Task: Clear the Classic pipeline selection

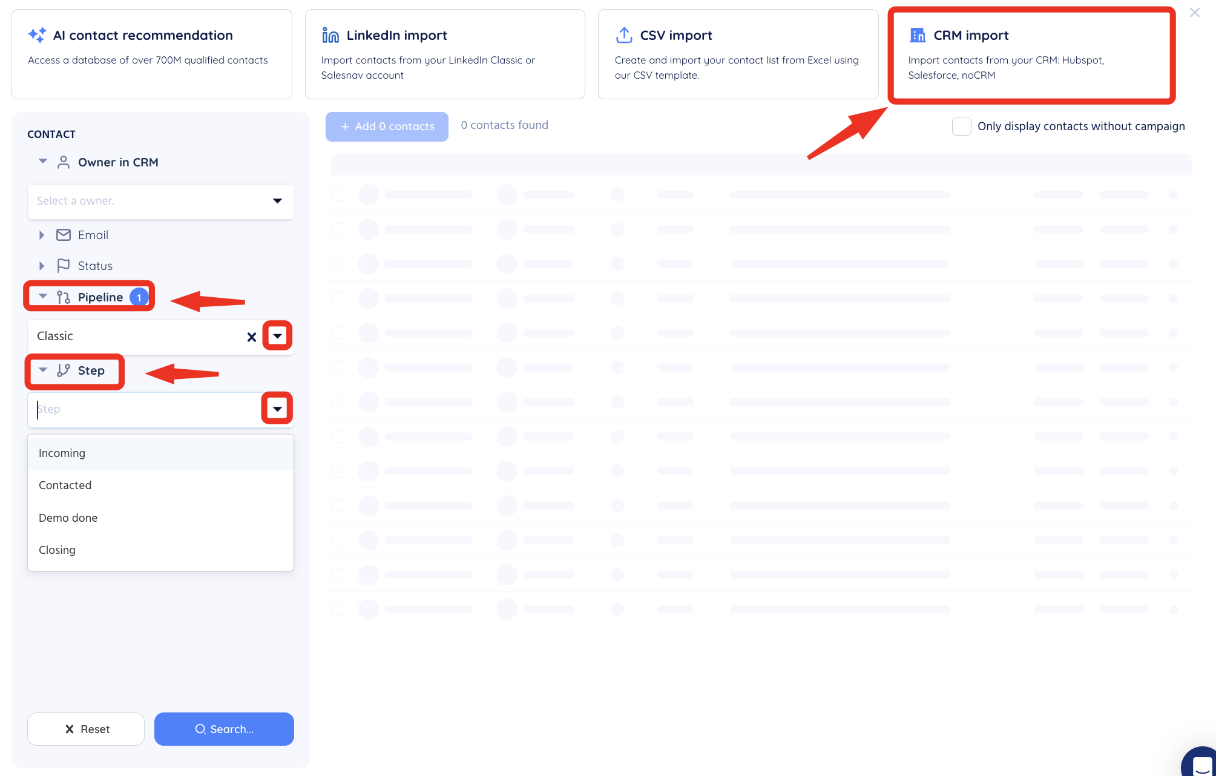Action: click(x=252, y=337)
